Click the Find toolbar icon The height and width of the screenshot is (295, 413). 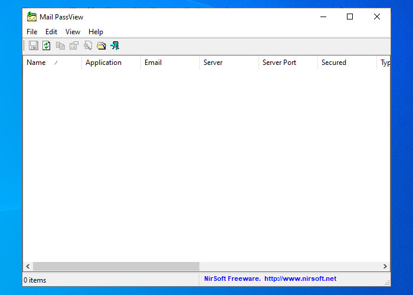(88, 46)
